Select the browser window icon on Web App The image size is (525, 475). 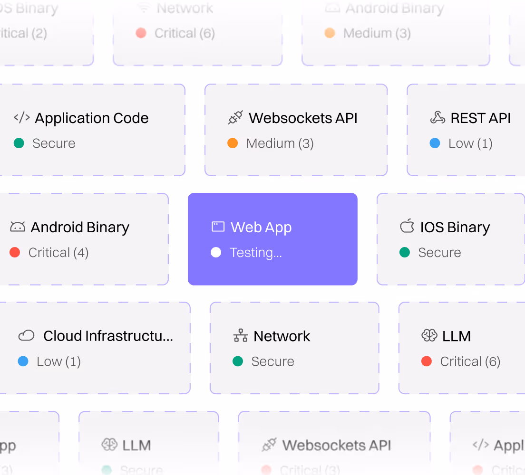tap(217, 227)
